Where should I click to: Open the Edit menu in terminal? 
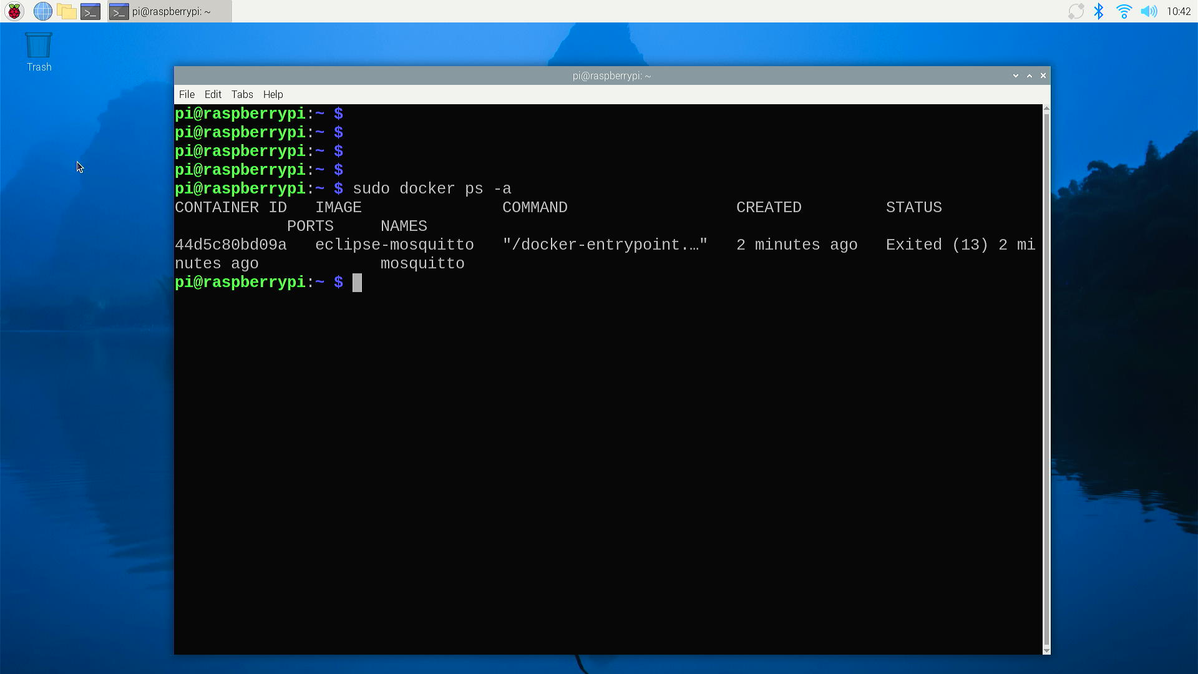pyautogui.click(x=212, y=94)
